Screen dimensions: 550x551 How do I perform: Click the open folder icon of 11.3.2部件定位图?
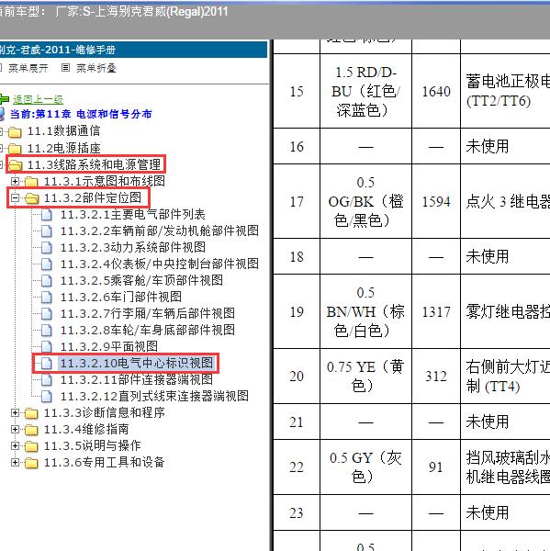coord(31,198)
